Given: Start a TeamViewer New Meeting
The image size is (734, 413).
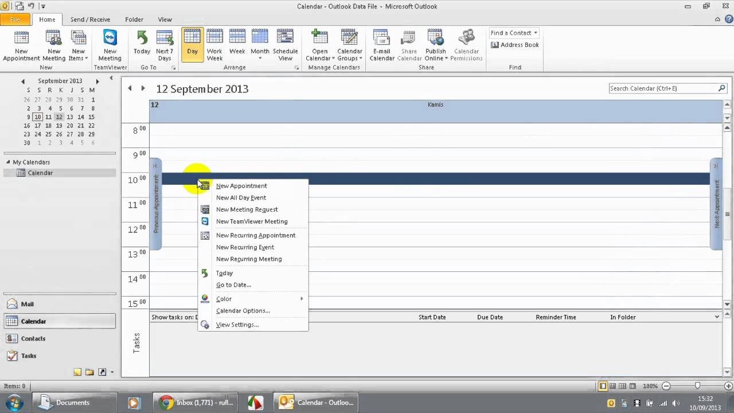Looking at the screenshot, I should (110, 46).
